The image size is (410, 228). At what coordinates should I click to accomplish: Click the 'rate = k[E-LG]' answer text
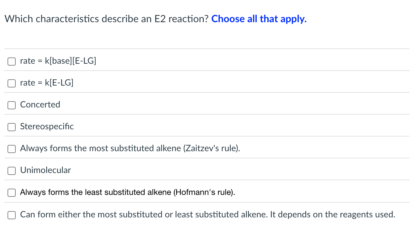[47, 83]
